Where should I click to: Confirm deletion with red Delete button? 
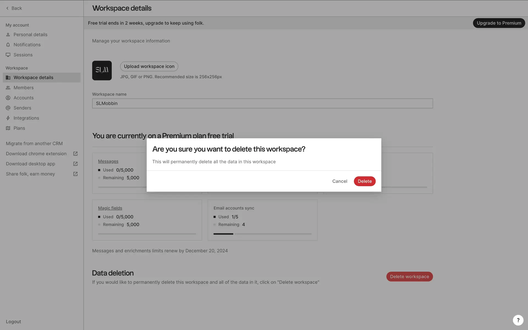[364, 181]
